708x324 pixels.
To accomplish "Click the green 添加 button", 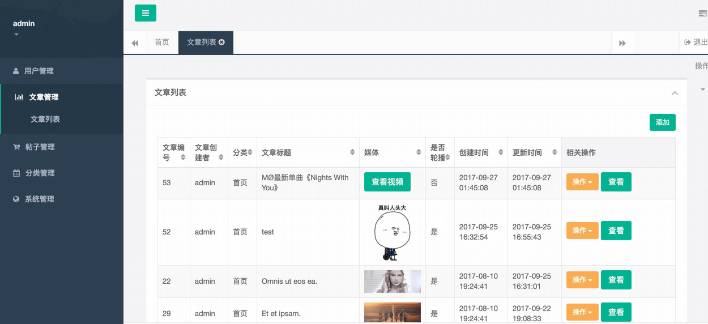I will pyautogui.click(x=662, y=122).
